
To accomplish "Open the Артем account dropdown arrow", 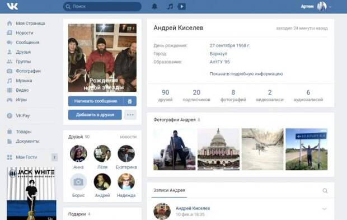I will pos(330,7).
